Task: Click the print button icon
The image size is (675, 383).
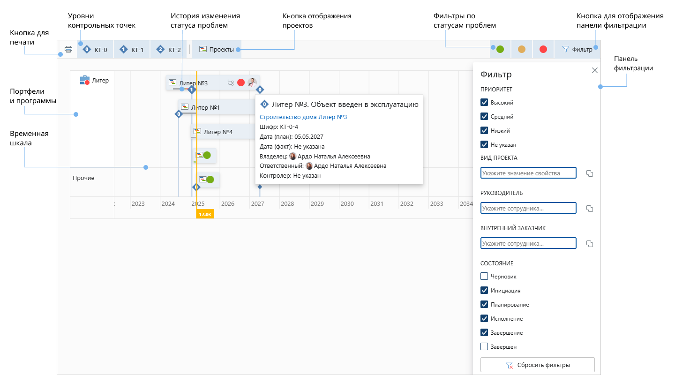Action: [68, 49]
